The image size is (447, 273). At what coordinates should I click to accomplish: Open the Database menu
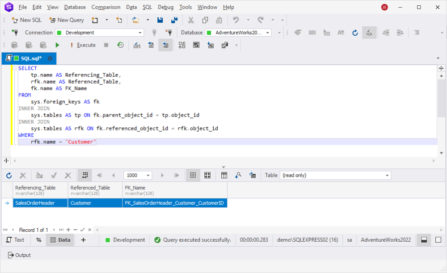pos(75,7)
